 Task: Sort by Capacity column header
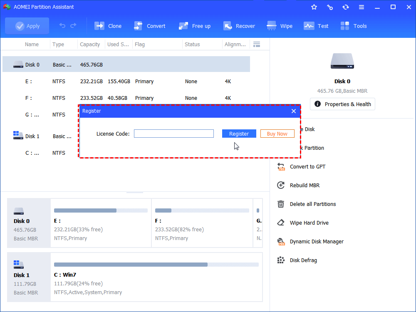tap(90, 45)
